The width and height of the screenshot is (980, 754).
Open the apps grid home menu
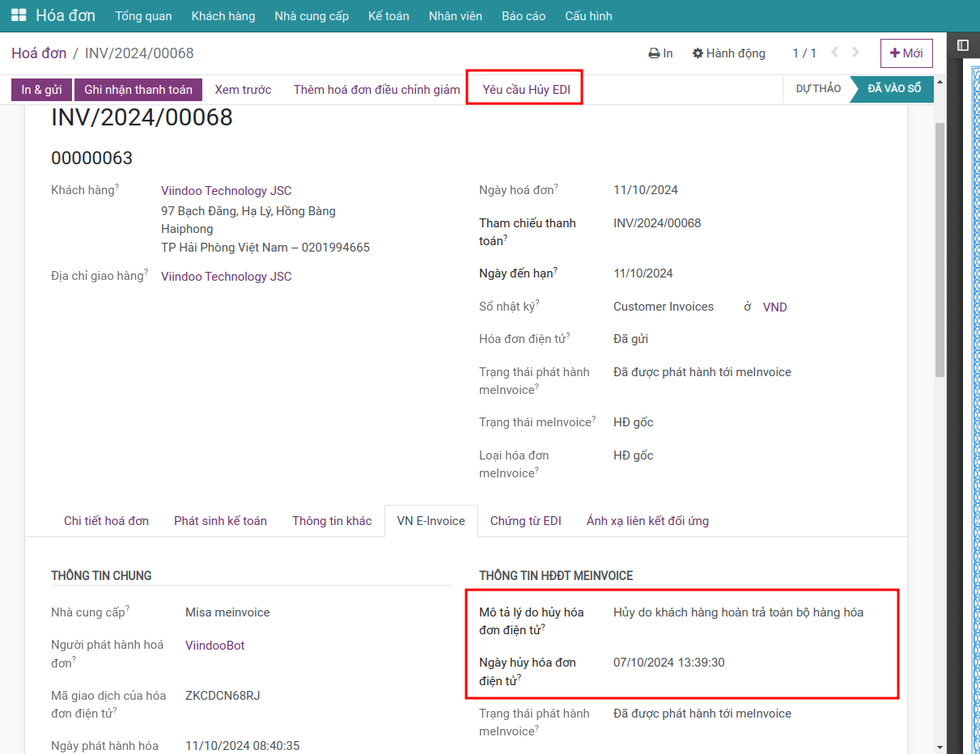[18, 15]
